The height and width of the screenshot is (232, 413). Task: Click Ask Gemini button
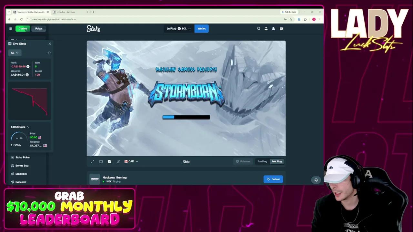[x=289, y=12]
